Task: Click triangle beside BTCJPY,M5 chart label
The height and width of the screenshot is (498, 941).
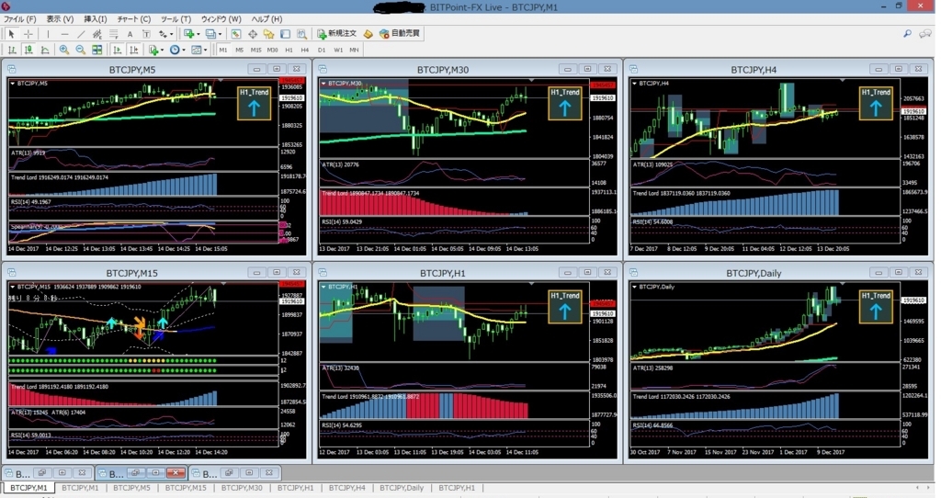Action: click(12, 84)
